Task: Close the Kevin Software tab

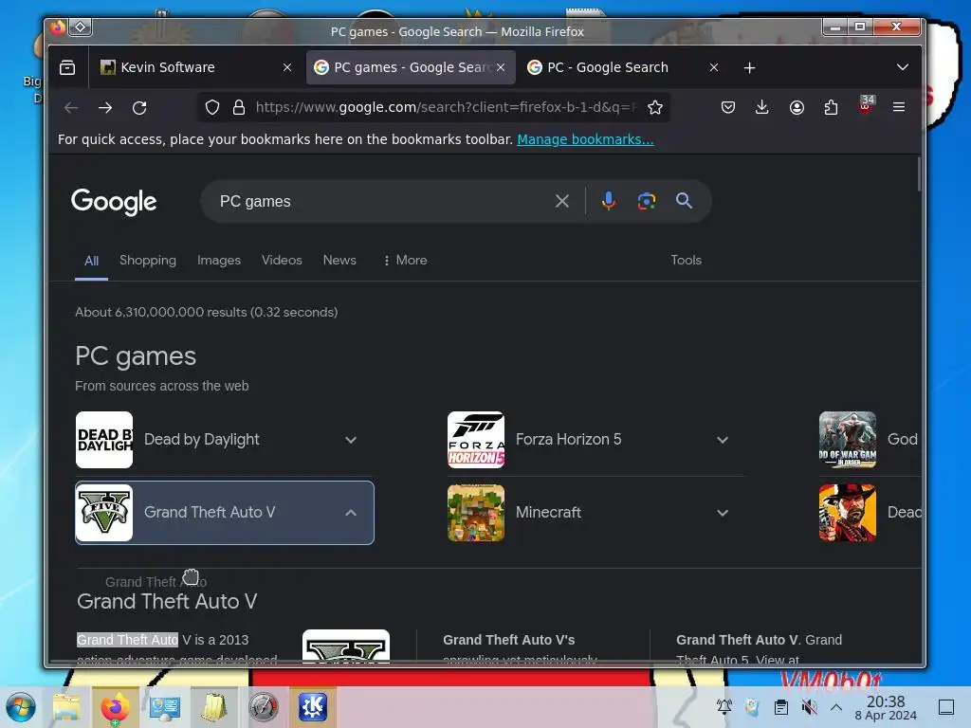Action: (x=287, y=67)
